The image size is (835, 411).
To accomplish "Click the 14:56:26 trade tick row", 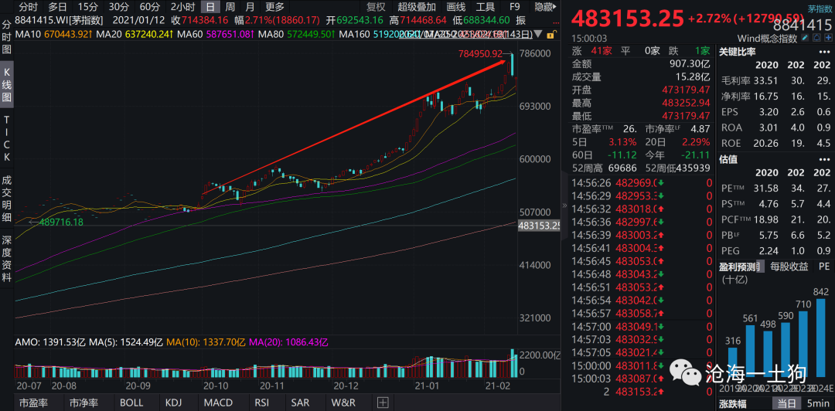I will (x=642, y=183).
